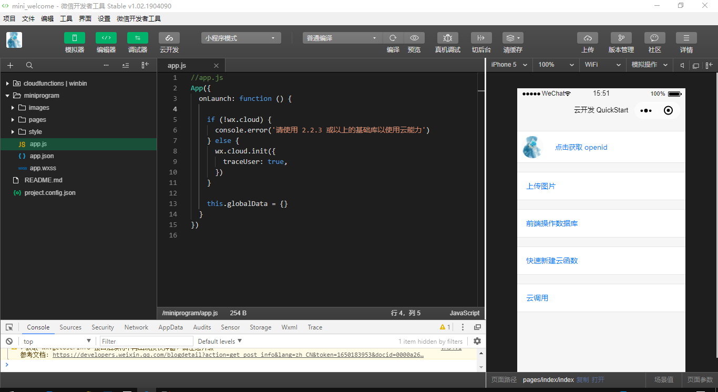Screen dimensions: 718x392
Task: Switch to the AppData tab
Action: [x=171, y=327]
